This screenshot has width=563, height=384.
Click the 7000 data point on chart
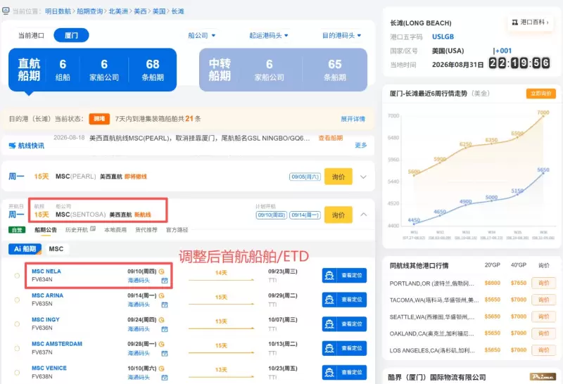543,116
